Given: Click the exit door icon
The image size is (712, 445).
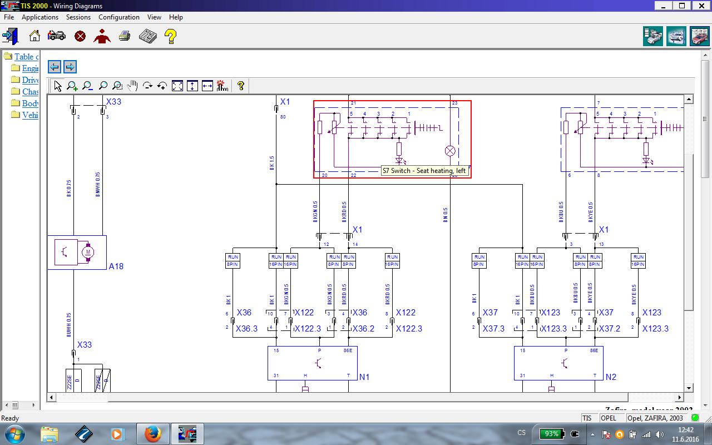Looking at the screenshot, I should click(x=10, y=36).
